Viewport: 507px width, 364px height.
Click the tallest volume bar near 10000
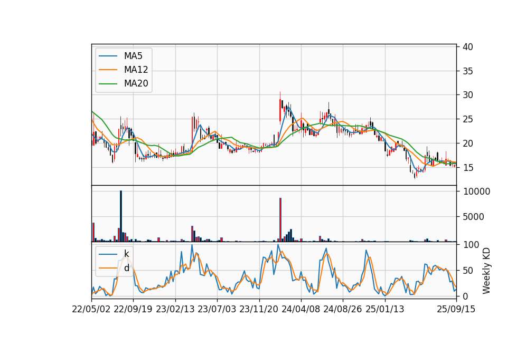pos(121,216)
